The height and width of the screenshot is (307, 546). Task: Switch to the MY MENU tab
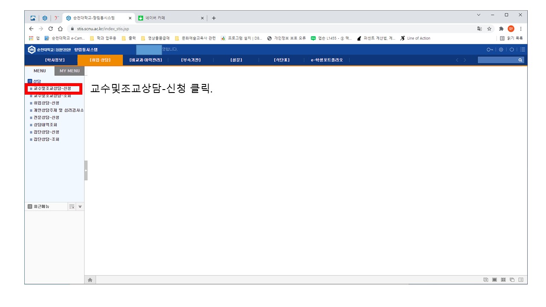tap(70, 71)
